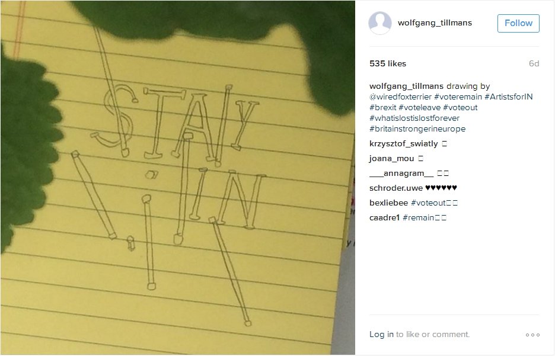
Task: Open the #voteremain hashtag
Action: point(458,97)
